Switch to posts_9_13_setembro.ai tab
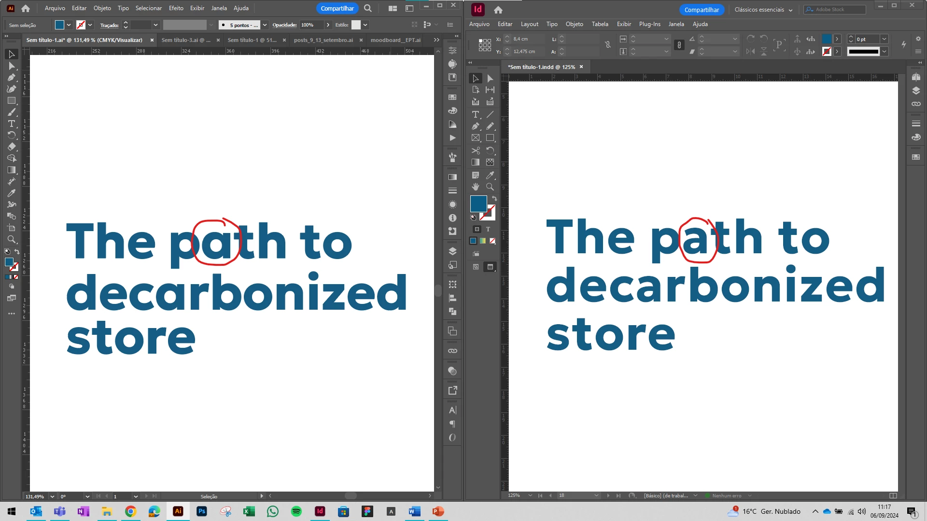Screen dimensions: 927x521 point(323,40)
